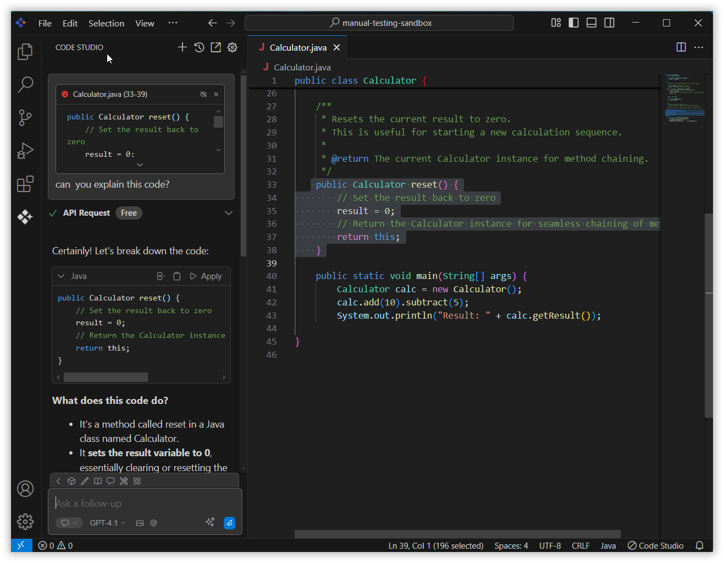724x563 pixels.
Task: Expand the API Request details chevron
Action: (x=229, y=213)
